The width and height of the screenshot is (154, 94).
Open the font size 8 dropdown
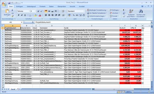click(x=35, y=11)
